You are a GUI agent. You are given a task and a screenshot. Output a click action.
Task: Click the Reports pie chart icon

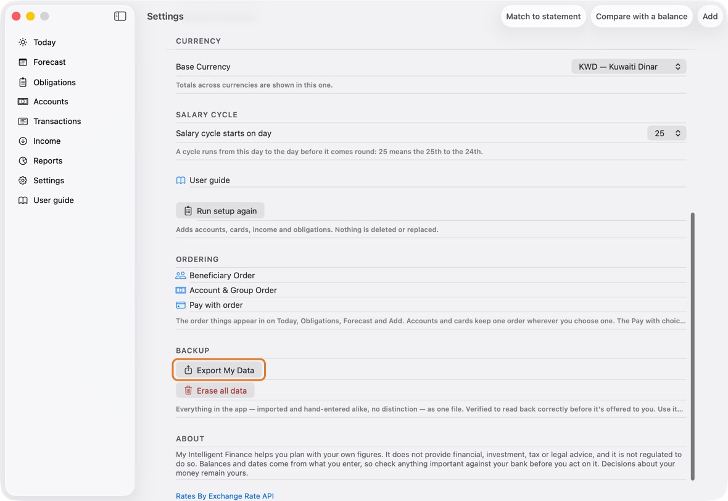click(23, 160)
